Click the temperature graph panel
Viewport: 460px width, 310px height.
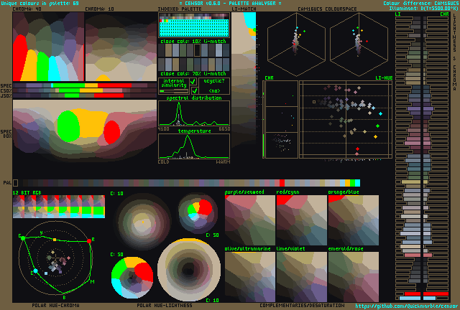[193, 147]
